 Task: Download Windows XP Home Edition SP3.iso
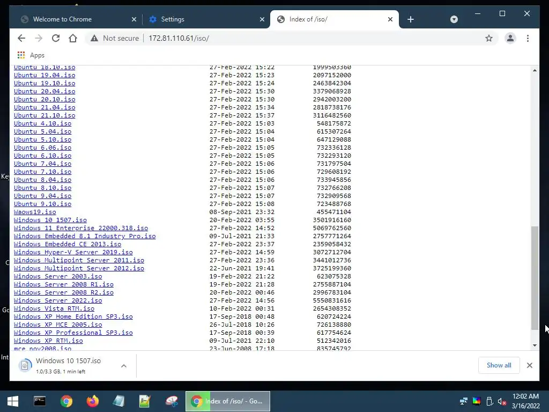point(73,317)
